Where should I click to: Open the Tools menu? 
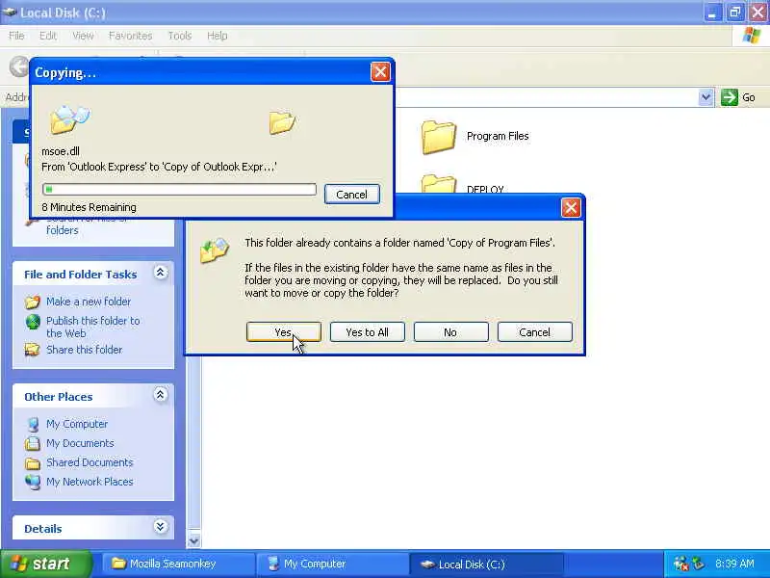click(180, 36)
